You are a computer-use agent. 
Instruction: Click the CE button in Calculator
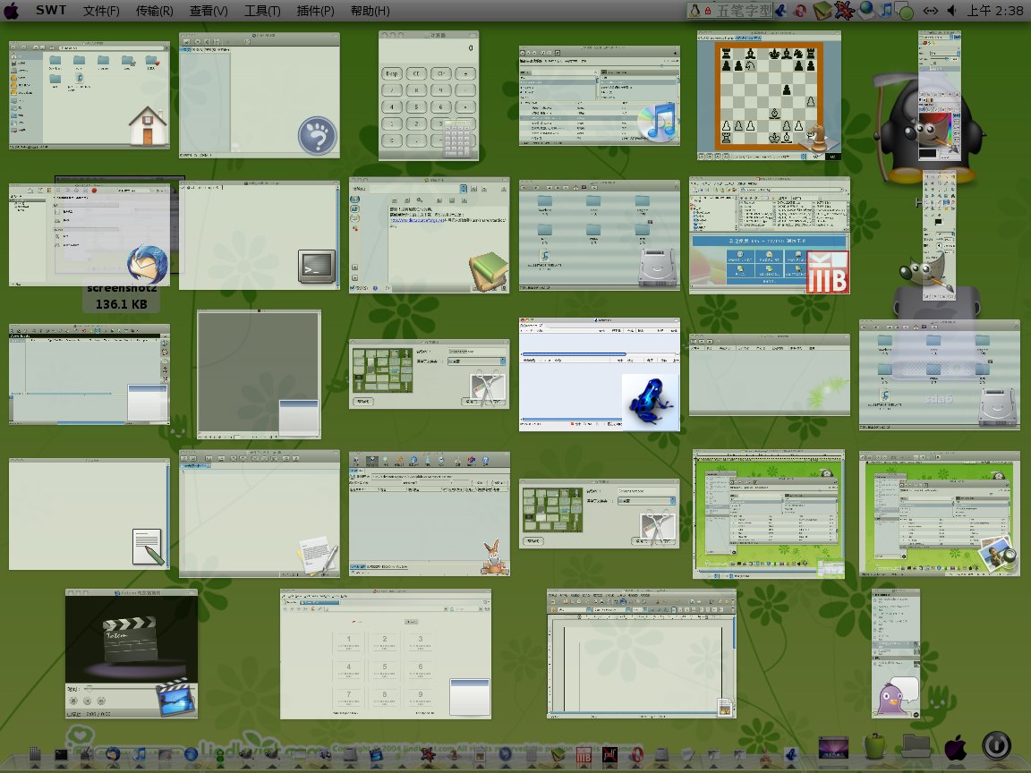pyautogui.click(x=416, y=73)
